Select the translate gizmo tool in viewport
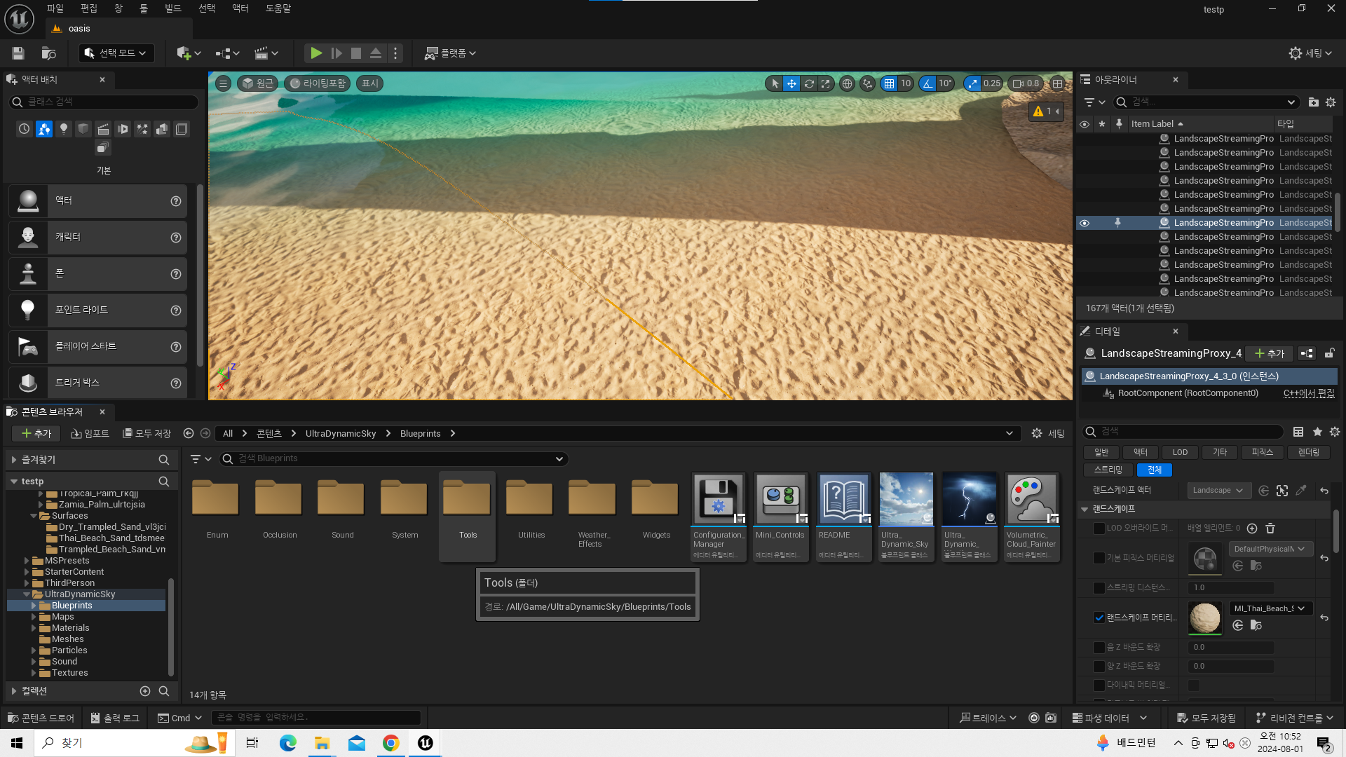The height and width of the screenshot is (757, 1346). click(x=791, y=83)
